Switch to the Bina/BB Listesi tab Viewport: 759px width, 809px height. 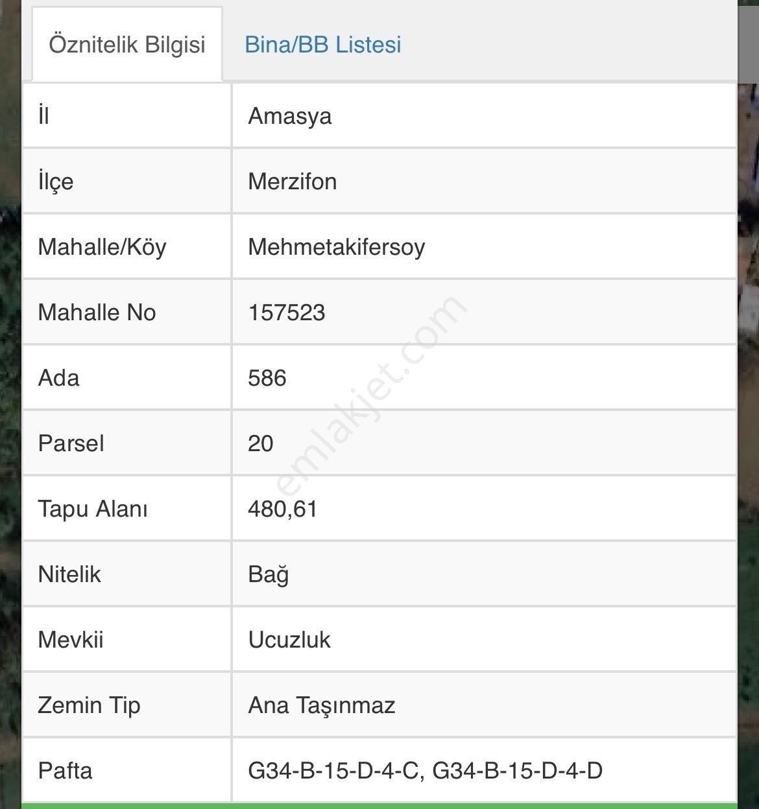(322, 44)
